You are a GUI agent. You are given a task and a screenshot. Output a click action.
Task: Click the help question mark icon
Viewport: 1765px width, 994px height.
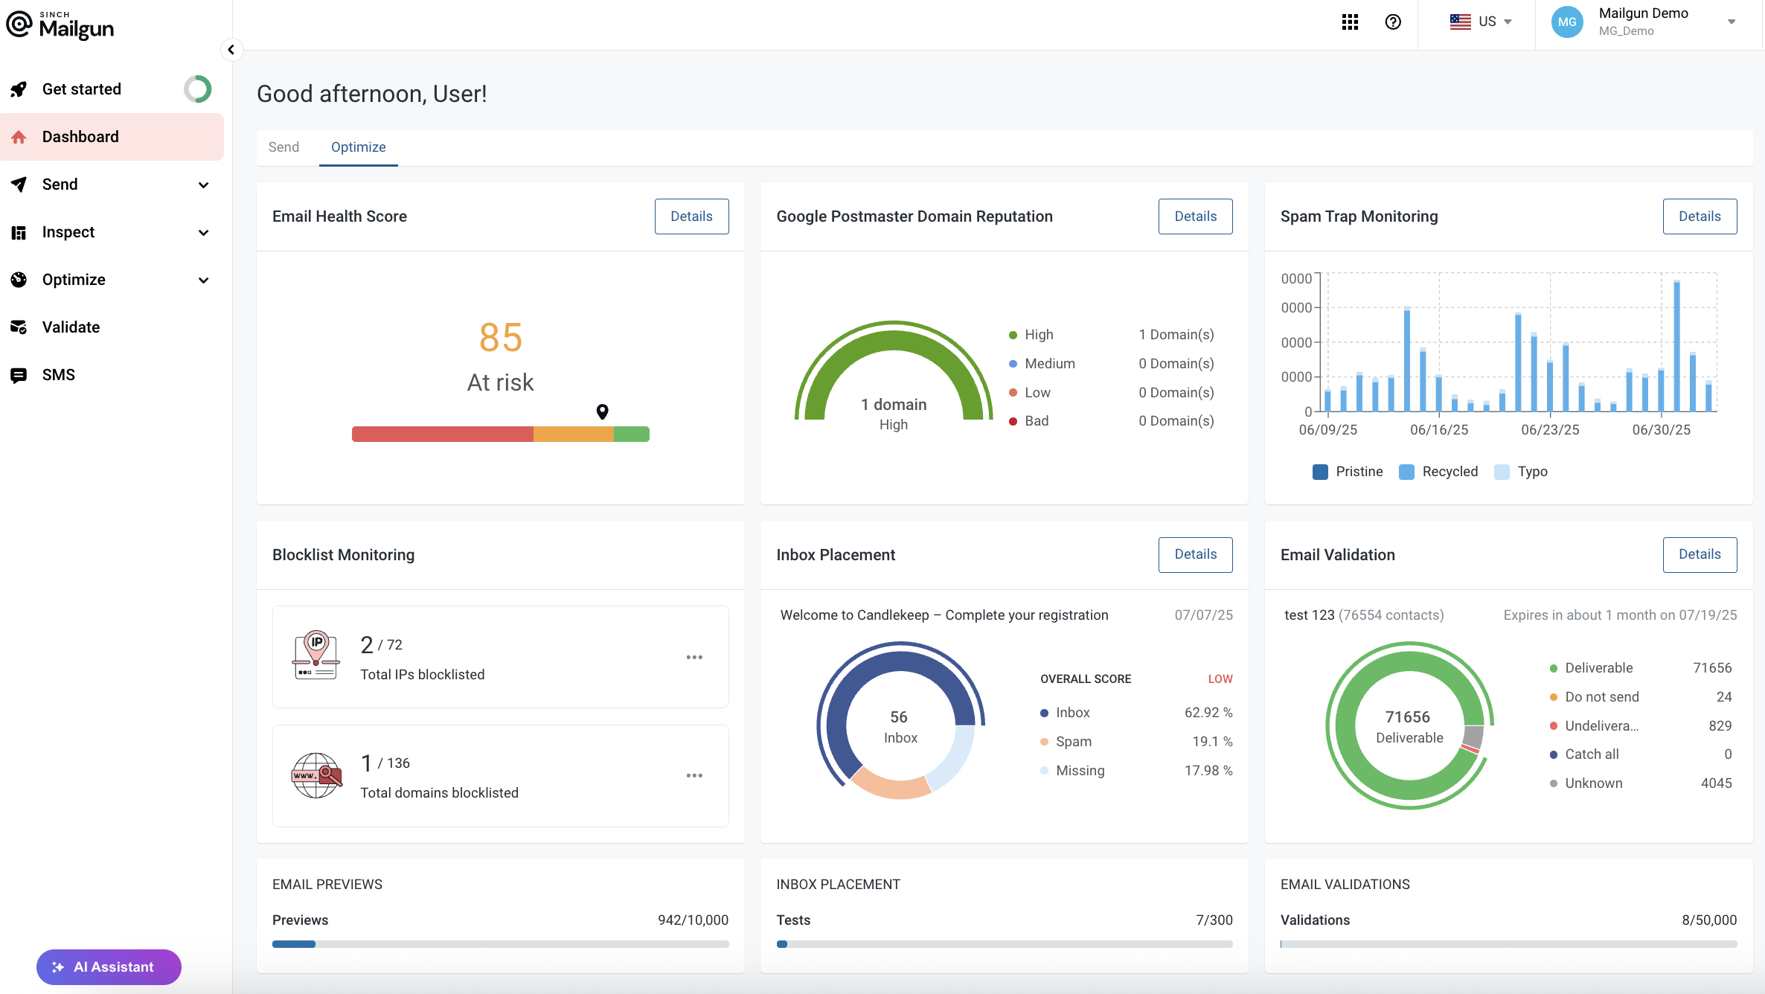tap(1393, 22)
